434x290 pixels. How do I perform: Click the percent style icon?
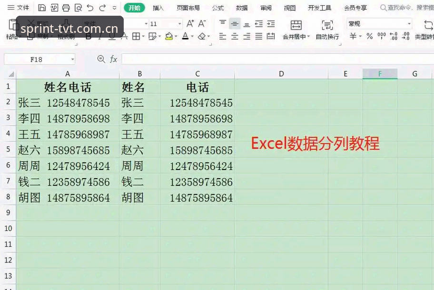pyautogui.click(x=369, y=36)
